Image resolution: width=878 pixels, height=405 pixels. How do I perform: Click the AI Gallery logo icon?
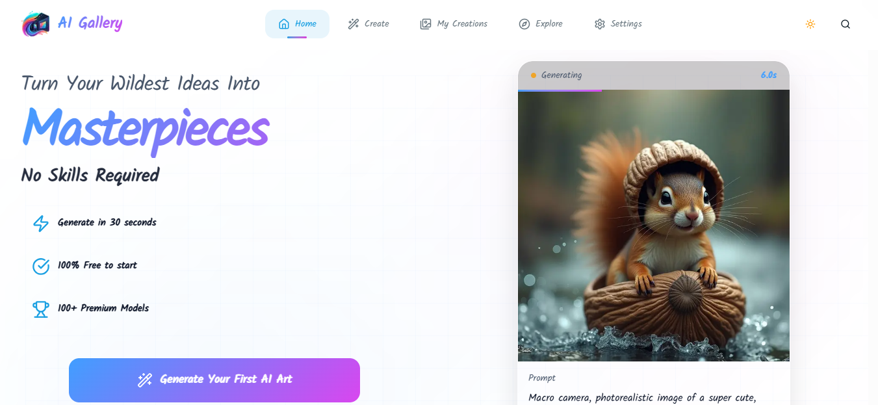tap(36, 24)
